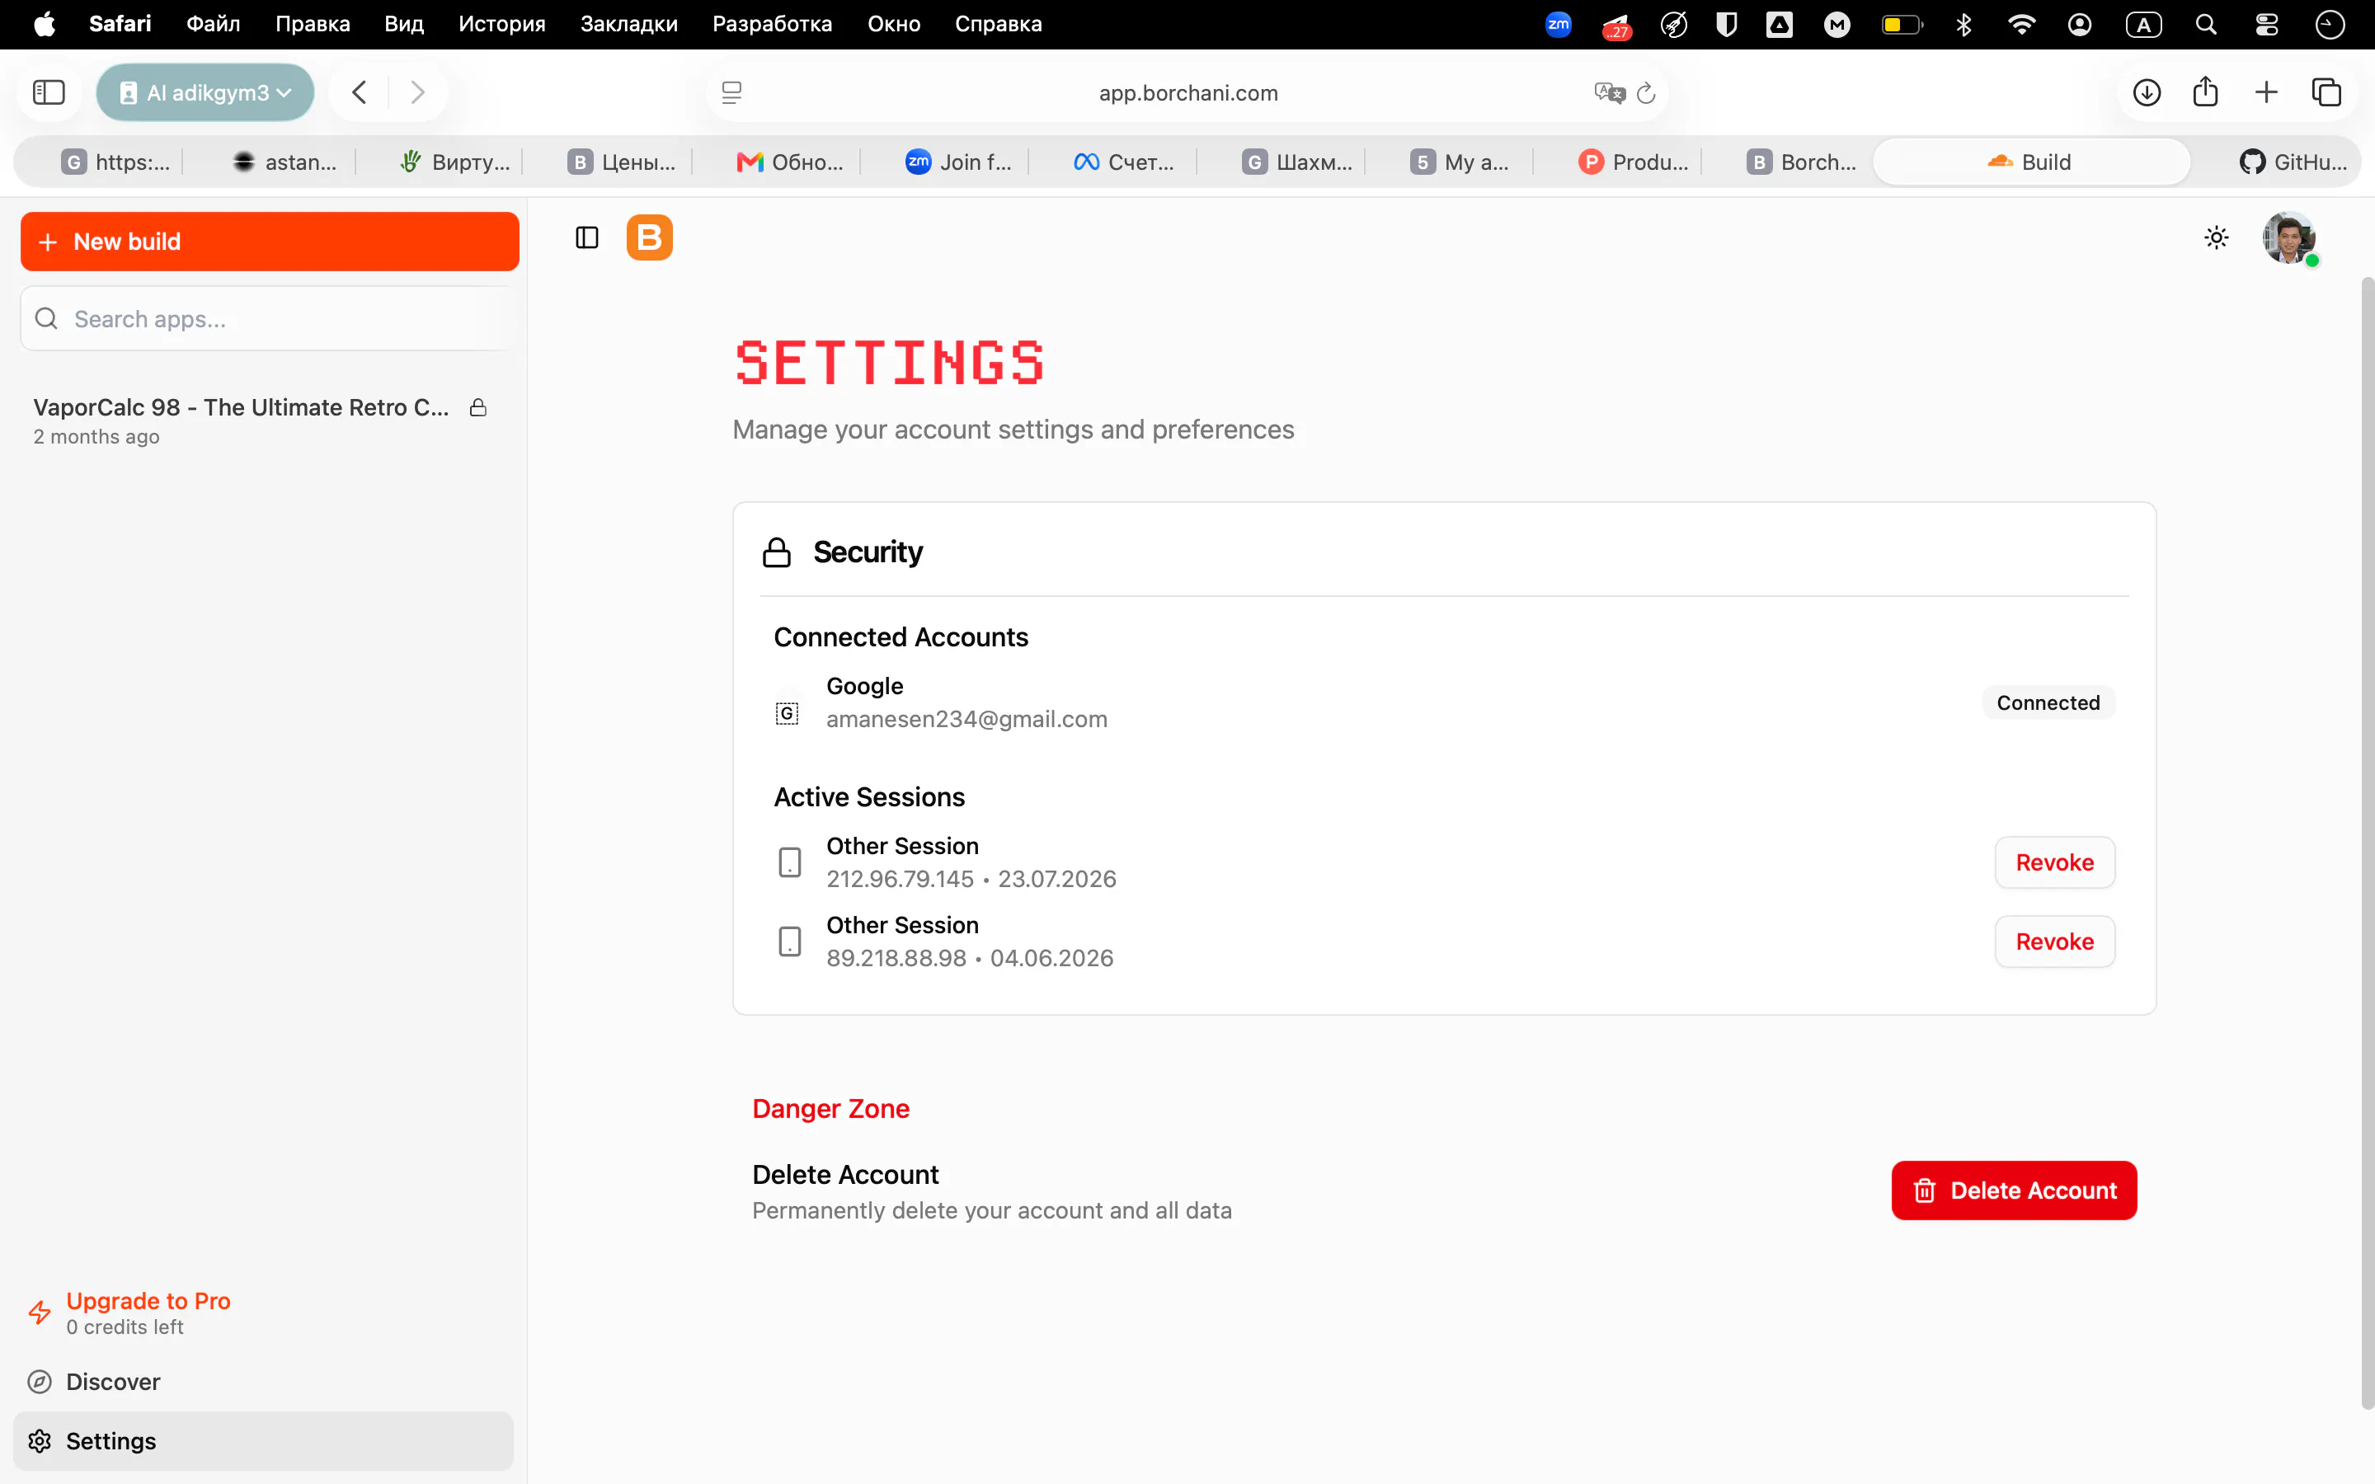2375x1484 pixels.
Task: Open the user profile avatar
Action: coord(2288,237)
